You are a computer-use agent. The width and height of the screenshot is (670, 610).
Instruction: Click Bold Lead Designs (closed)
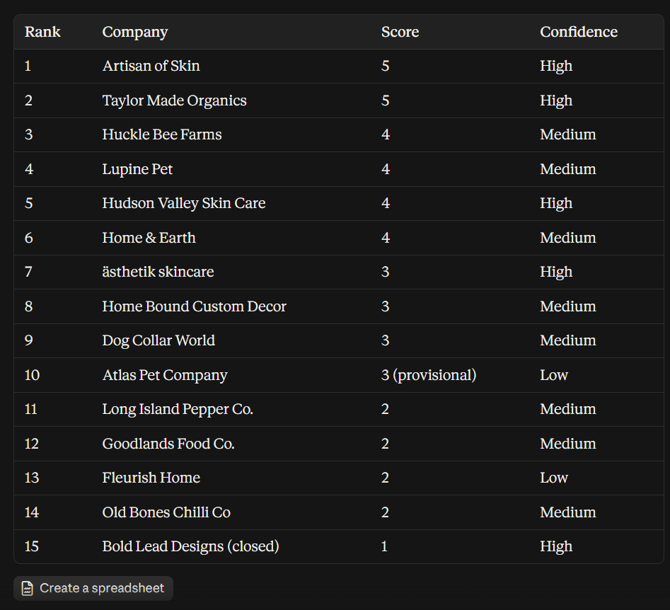click(190, 546)
